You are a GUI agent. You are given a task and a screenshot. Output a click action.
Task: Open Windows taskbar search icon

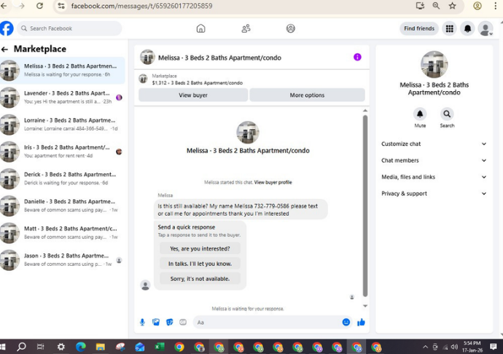coord(21,347)
